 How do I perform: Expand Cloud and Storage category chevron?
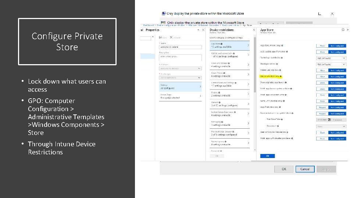click(248, 65)
